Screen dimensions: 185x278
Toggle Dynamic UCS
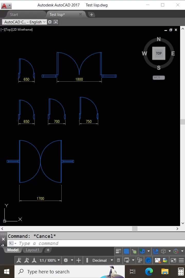point(156,251)
